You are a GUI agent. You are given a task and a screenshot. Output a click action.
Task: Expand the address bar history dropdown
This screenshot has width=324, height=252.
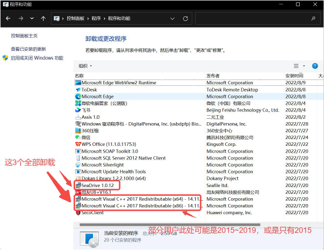[x=172, y=18]
